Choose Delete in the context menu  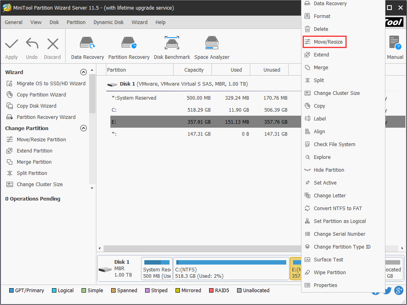(x=343, y=29)
